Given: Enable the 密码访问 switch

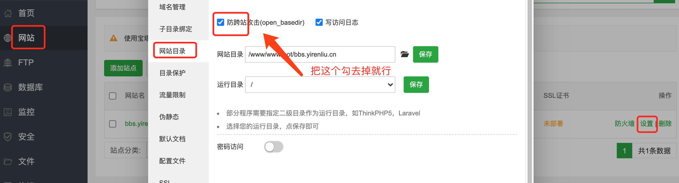Looking at the screenshot, I should tap(274, 147).
